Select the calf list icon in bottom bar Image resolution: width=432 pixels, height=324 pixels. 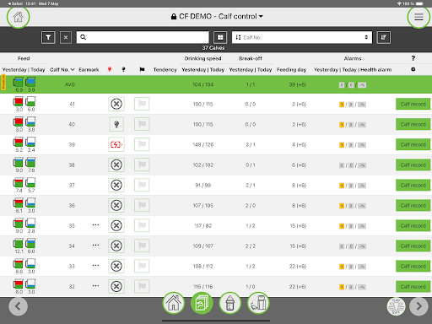coord(202,303)
